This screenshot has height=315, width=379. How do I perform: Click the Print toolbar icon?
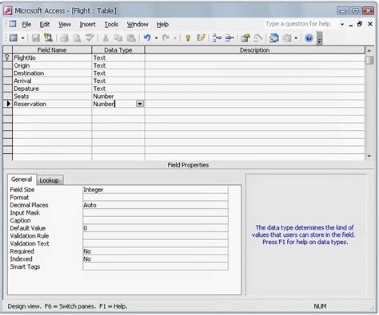click(64, 38)
